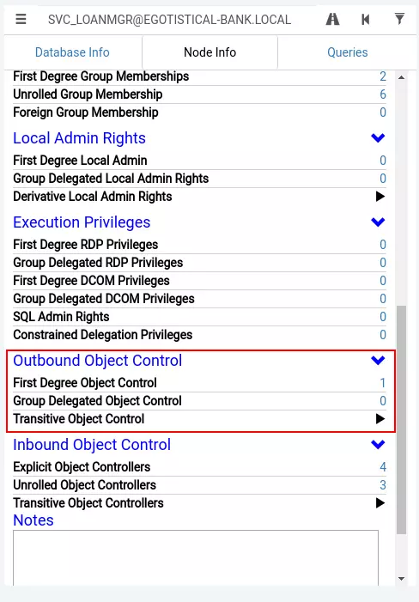Collapse the Execution Privileges section

click(x=378, y=222)
